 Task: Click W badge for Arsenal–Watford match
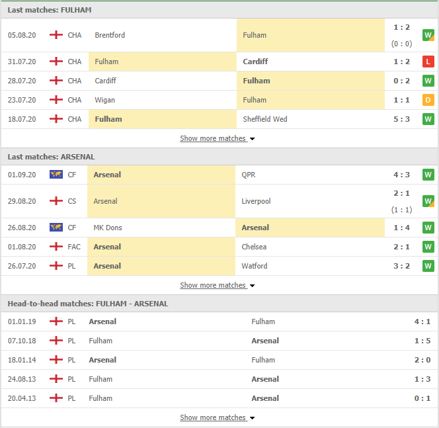click(428, 266)
